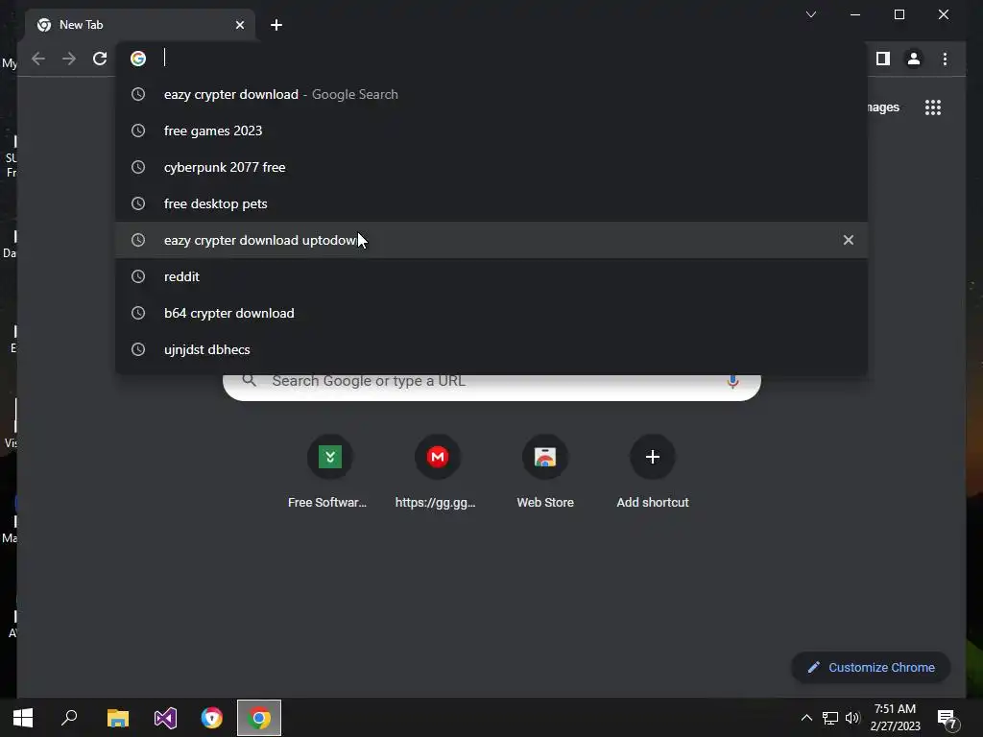
Task: Open the tab search dropdown chevron
Action: (810, 14)
